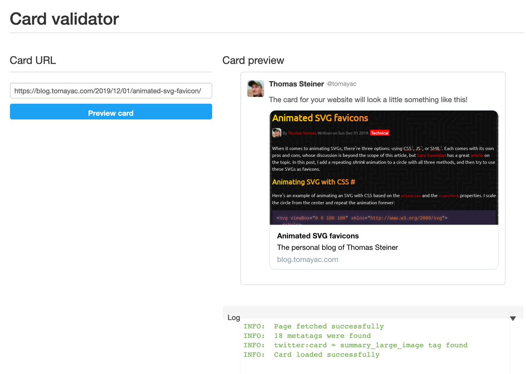The height and width of the screenshot is (374, 526).
Task: Collapse the Log panel with its triangle
Action: 513,317
